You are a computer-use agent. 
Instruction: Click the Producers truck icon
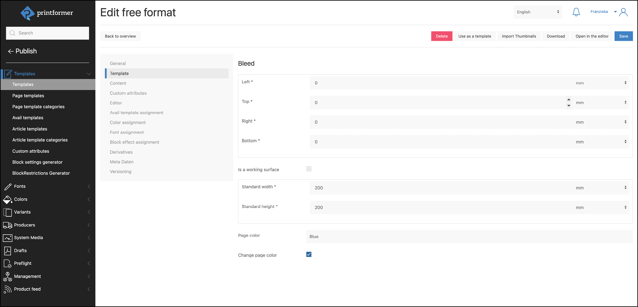tap(7, 225)
